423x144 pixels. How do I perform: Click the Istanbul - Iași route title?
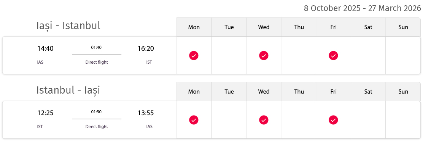68,90
